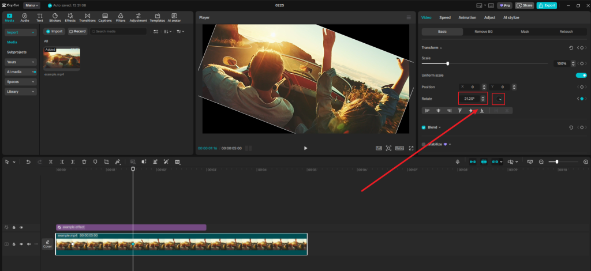Click the trash Delete icon in the timeline toolbar

[84, 162]
